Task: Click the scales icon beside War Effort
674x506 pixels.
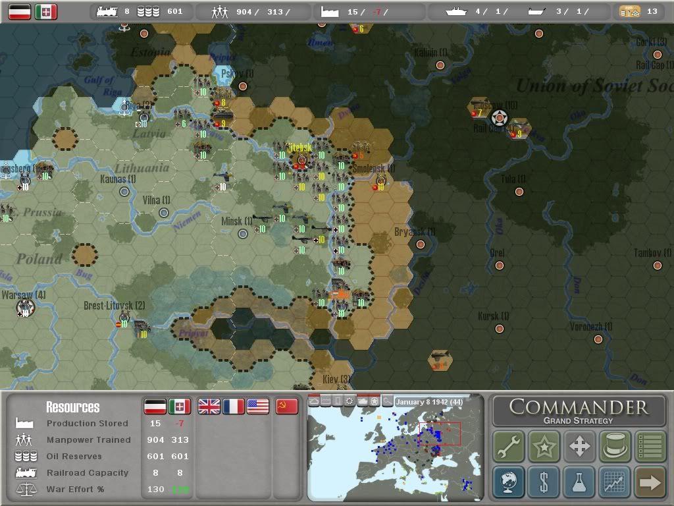Action: tap(26, 490)
